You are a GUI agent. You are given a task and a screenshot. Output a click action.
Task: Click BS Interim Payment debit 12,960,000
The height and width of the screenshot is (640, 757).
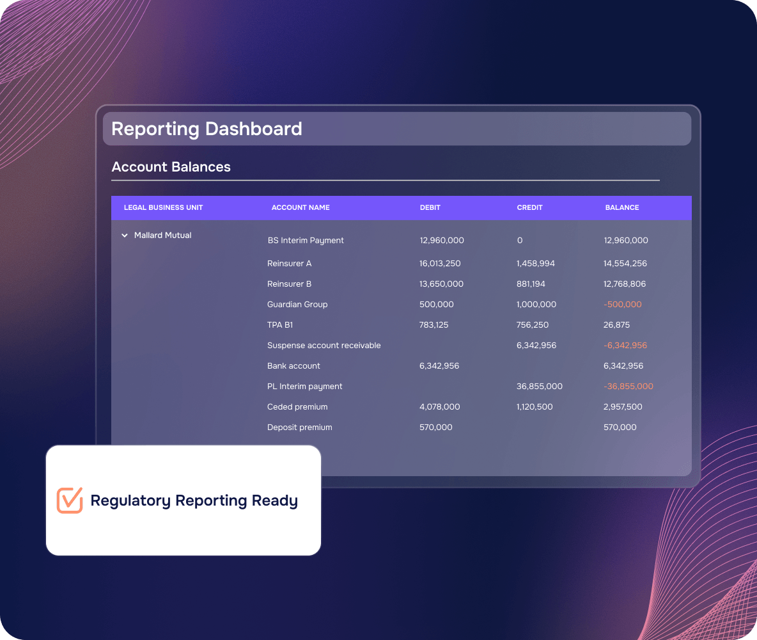442,241
